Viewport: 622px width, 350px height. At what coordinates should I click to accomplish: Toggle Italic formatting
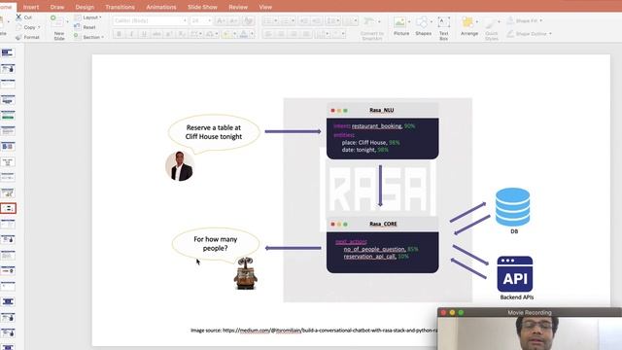click(131, 34)
